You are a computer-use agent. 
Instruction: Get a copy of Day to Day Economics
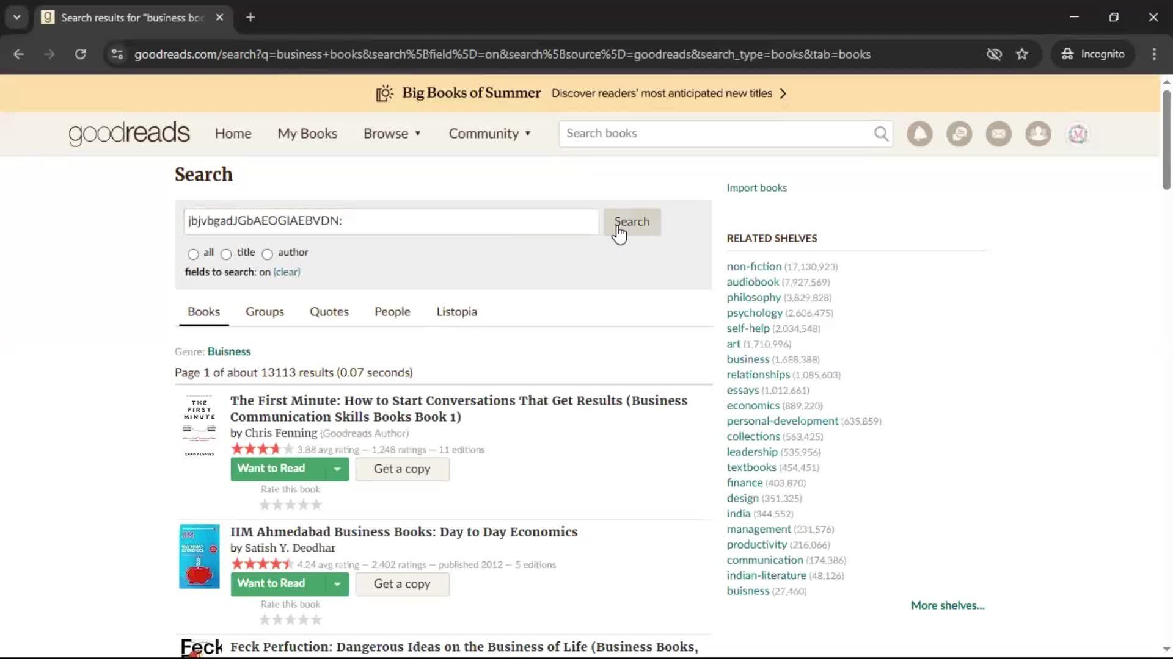402,584
